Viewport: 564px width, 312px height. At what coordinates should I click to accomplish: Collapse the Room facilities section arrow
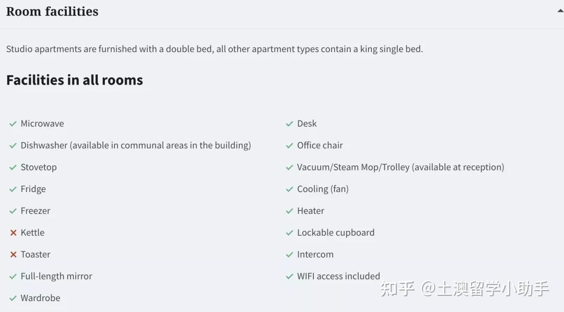tap(560, 11)
